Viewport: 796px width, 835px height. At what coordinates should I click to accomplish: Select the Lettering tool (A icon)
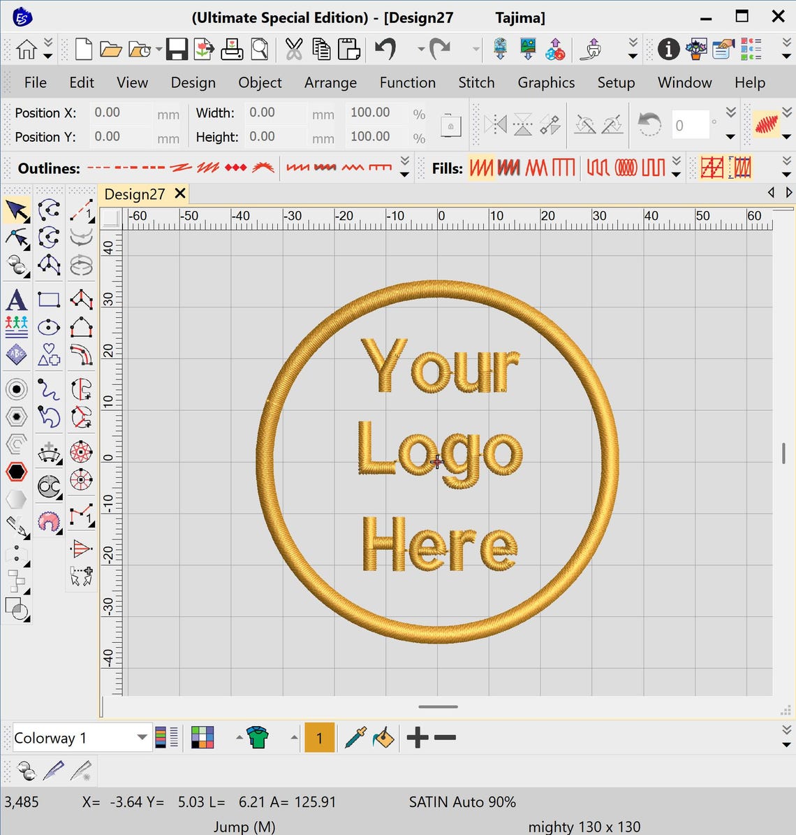(x=17, y=300)
